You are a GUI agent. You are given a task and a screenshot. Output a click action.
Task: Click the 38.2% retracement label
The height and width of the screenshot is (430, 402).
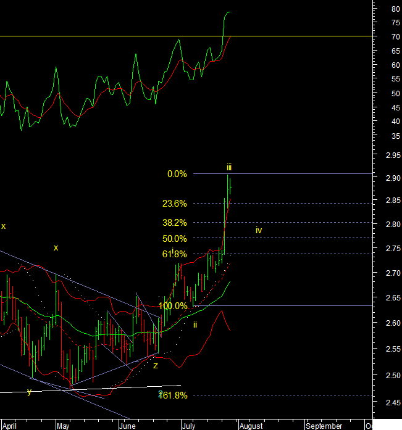pos(175,223)
